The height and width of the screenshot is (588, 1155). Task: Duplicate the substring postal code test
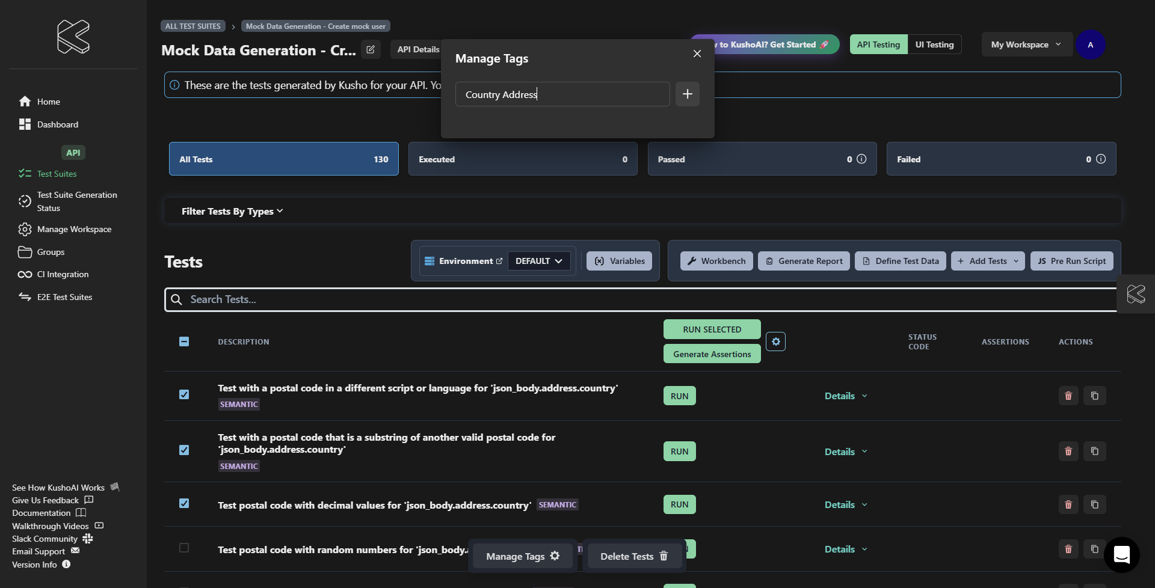[x=1095, y=451]
